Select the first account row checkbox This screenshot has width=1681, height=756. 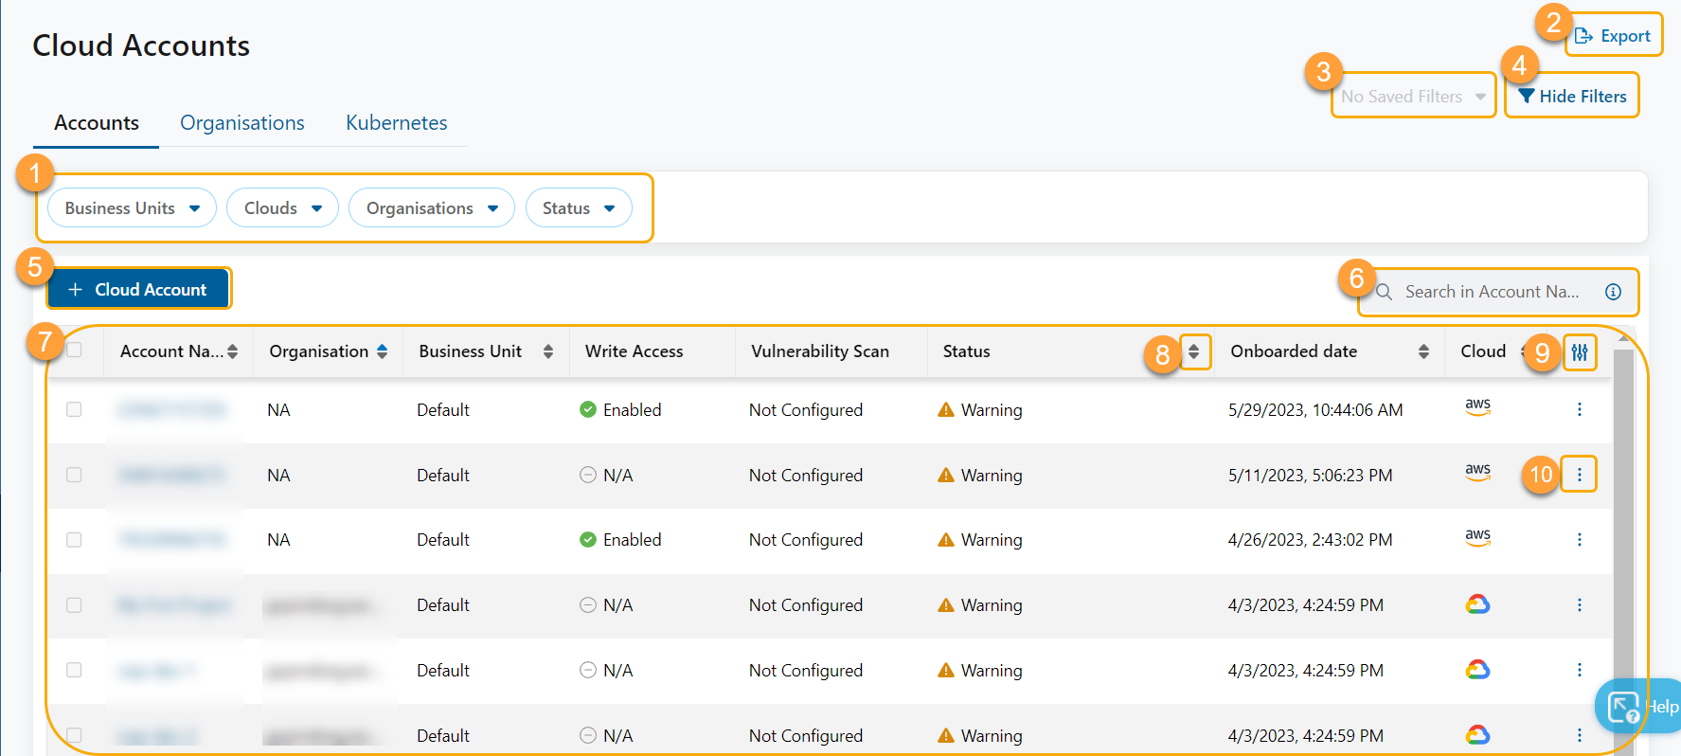pos(74,409)
